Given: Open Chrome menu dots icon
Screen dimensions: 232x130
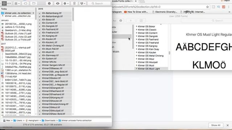Looking at the screenshot, I should point(229,7).
